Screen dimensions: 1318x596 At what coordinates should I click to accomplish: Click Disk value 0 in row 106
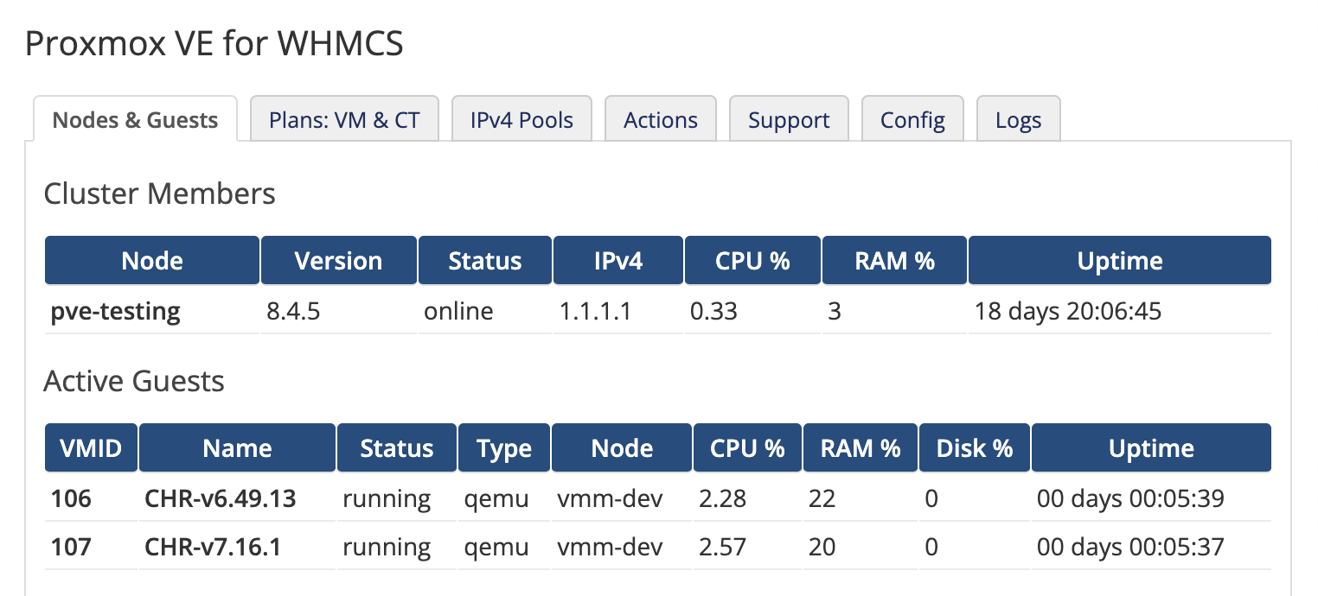(x=931, y=498)
